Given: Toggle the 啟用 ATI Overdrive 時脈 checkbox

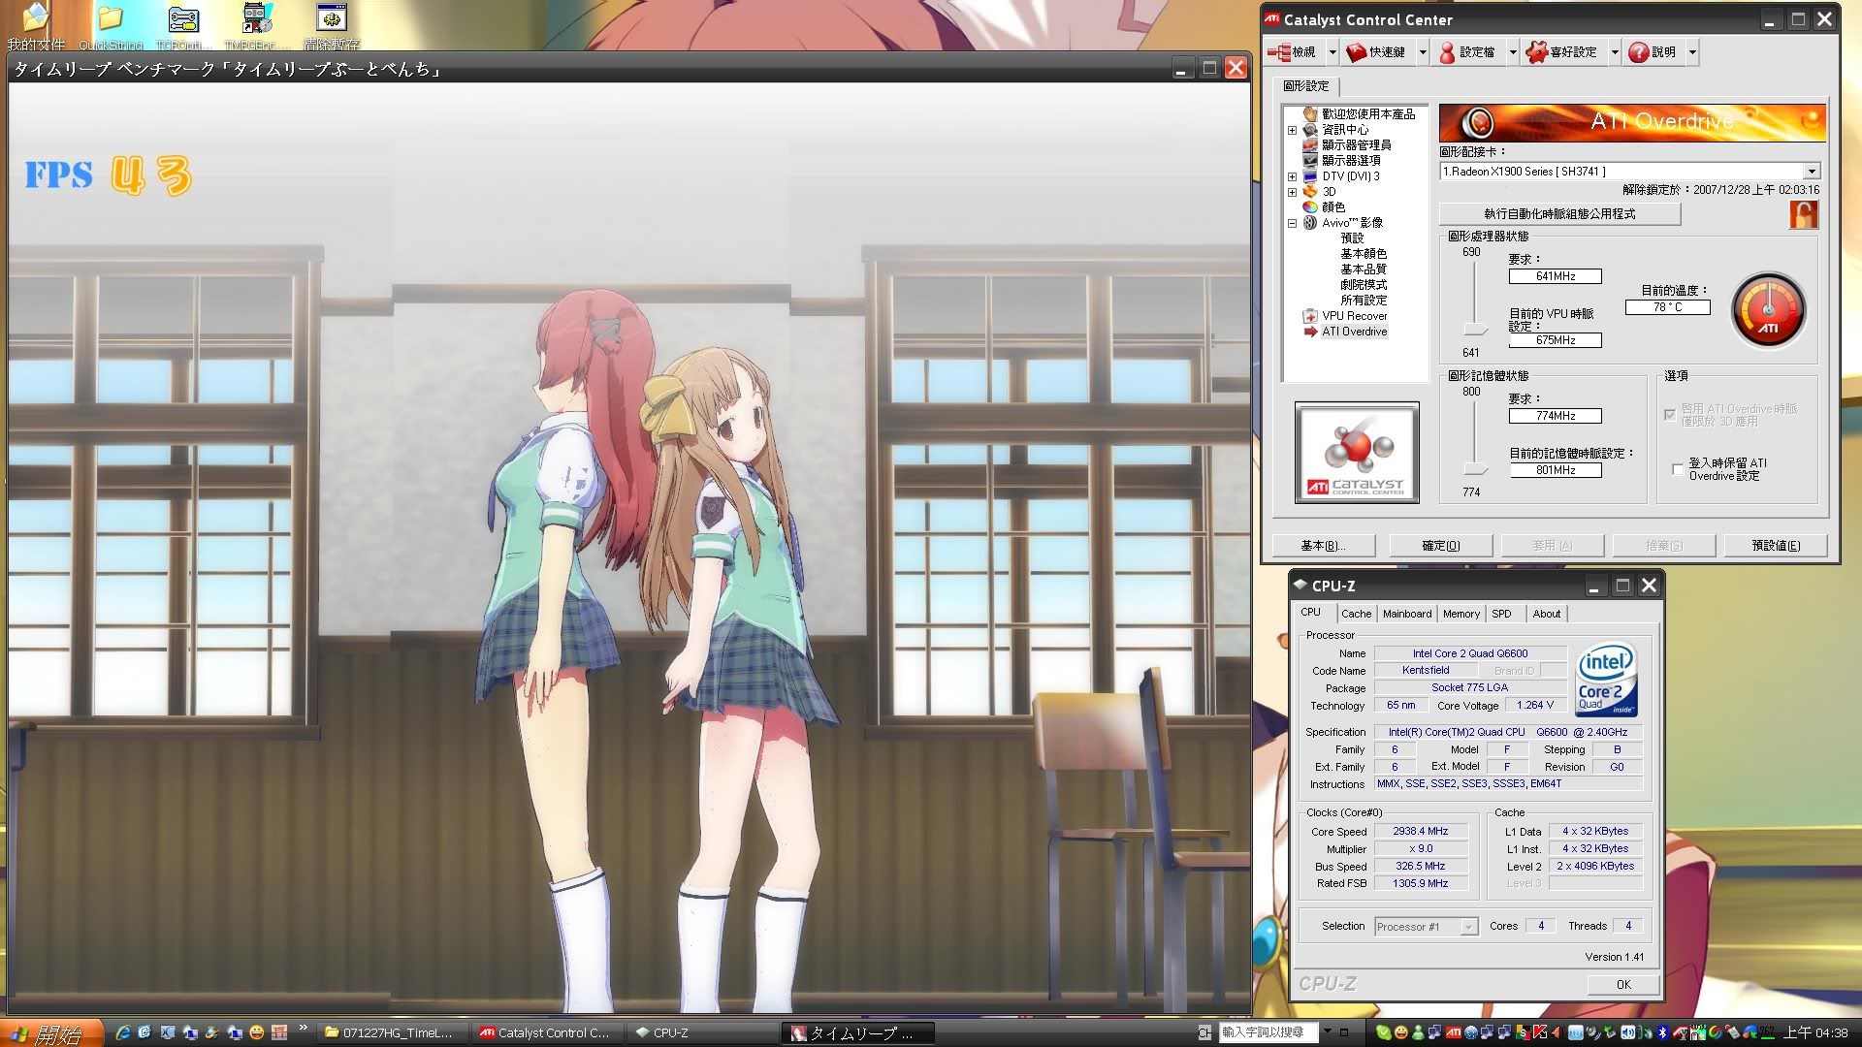Looking at the screenshot, I should click(x=1670, y=415).
